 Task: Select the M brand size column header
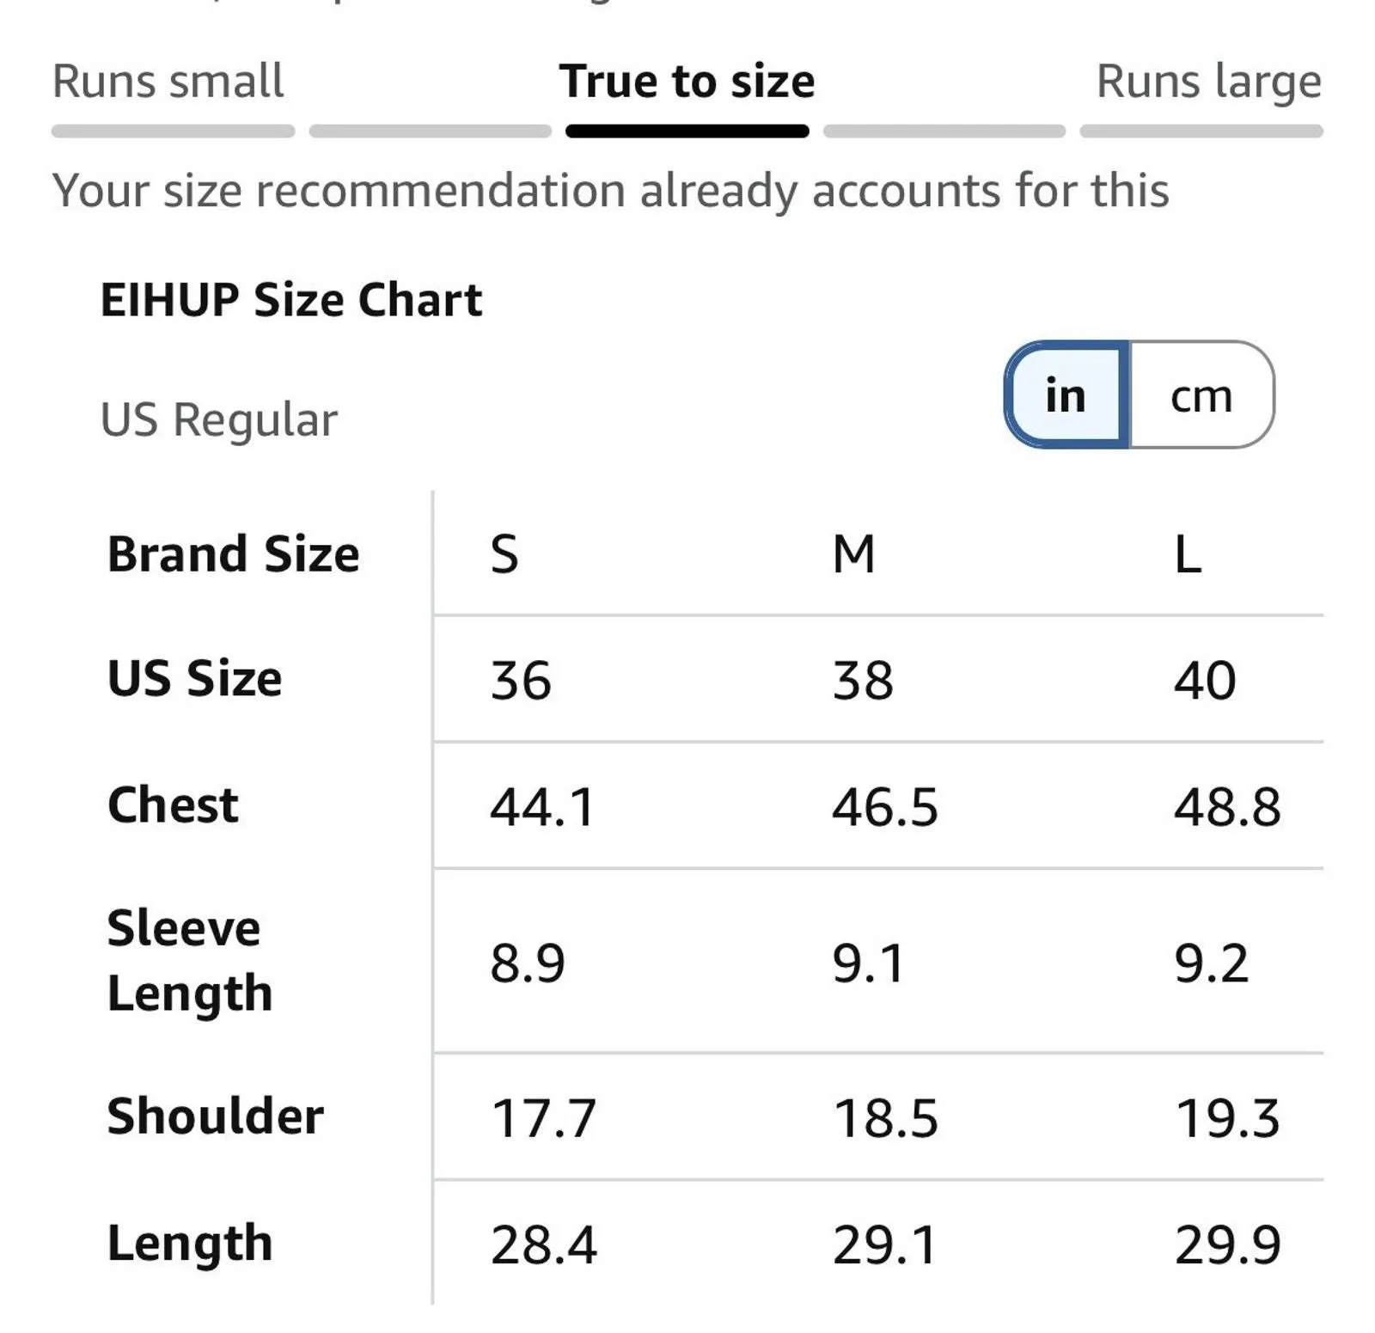tap(853, 554)
